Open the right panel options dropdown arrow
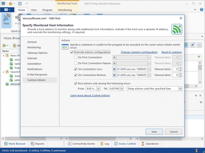The image size is (205, 153). [202, 36]
